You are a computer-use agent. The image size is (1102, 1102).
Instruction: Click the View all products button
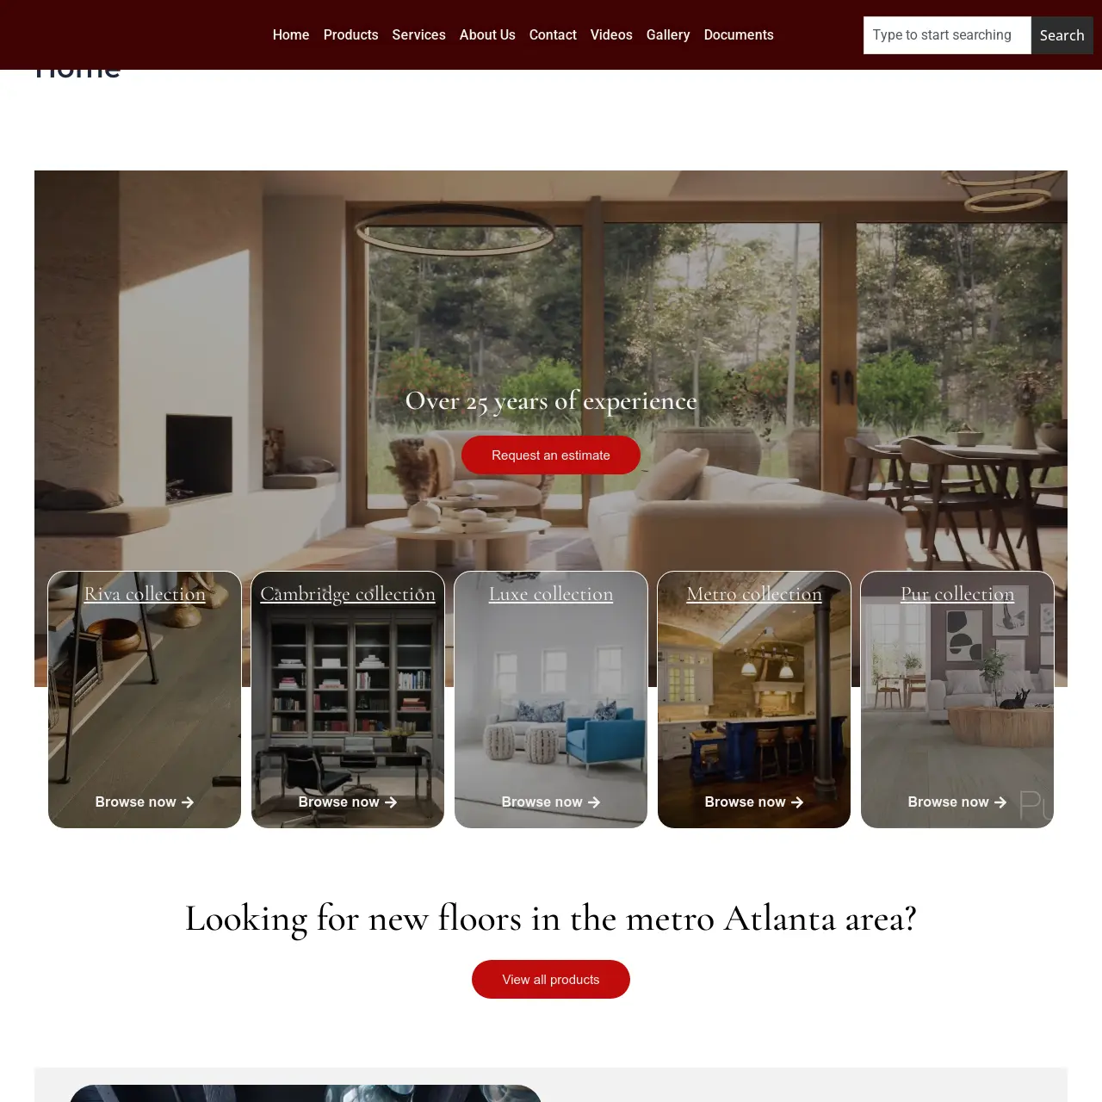point(551,980)
